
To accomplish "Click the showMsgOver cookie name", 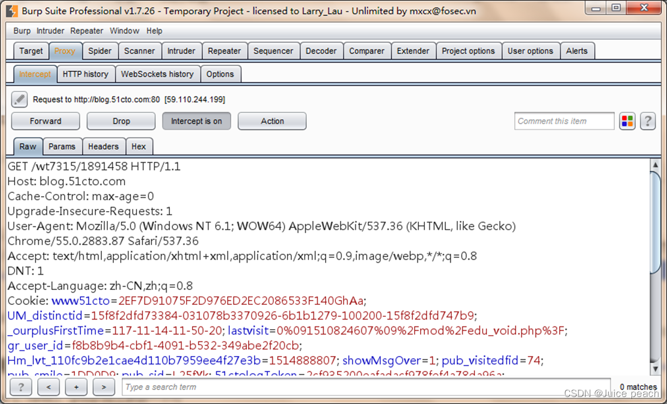I will pyautogui.click(x=382, y=360).
